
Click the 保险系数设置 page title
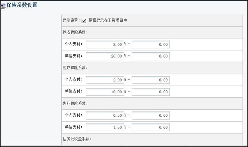pyautogui.click(x=22, y=5)
